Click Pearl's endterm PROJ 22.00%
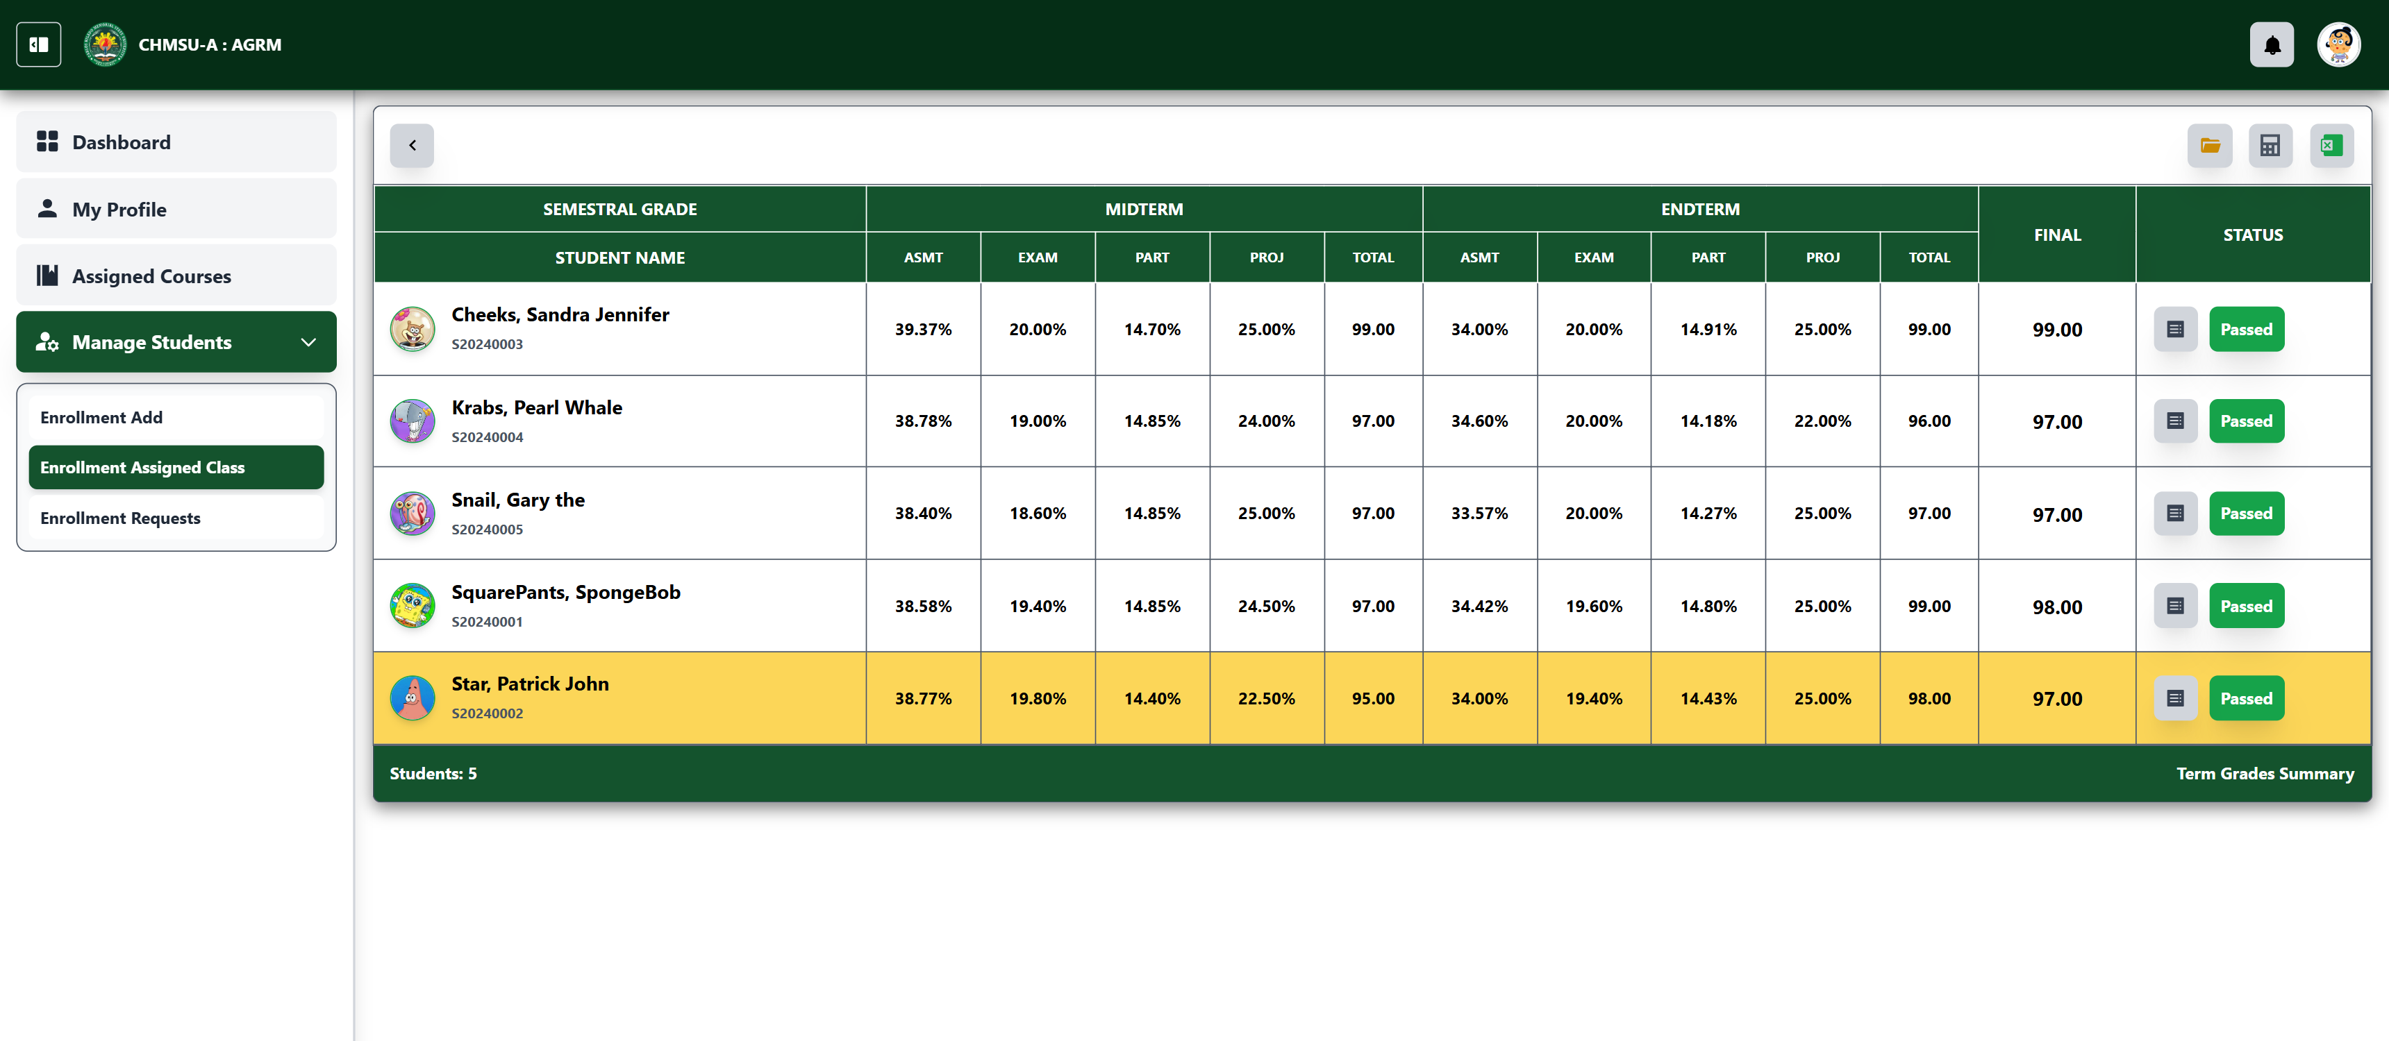Image resolution: width=2389 pixels, height=1041 pixels. pyautogui.click(x=1822, y=421)
